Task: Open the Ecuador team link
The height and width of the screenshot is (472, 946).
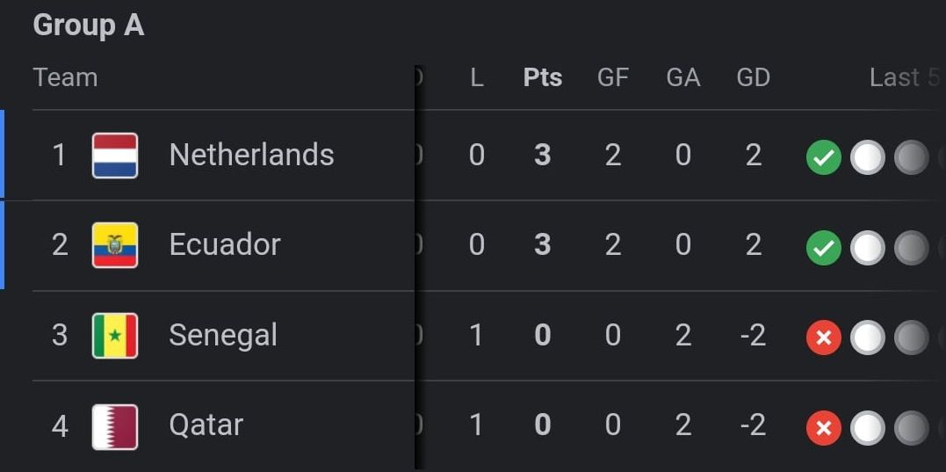Action: 225,245
